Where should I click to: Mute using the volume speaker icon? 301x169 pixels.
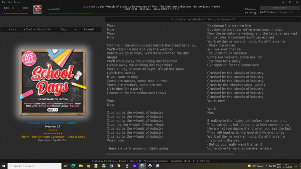click(x=2, y=13)
